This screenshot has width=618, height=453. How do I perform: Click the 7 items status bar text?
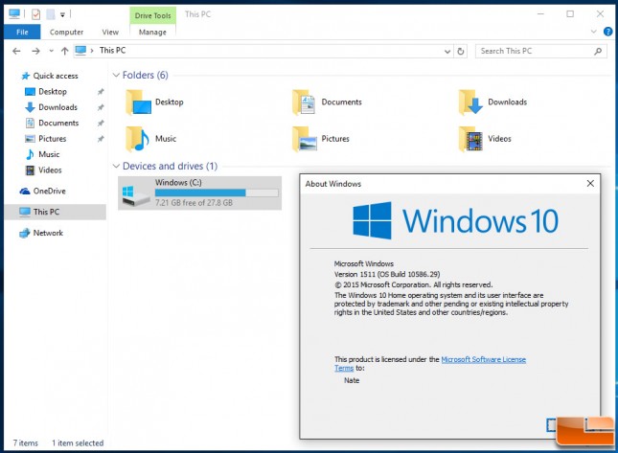[26, 443]
